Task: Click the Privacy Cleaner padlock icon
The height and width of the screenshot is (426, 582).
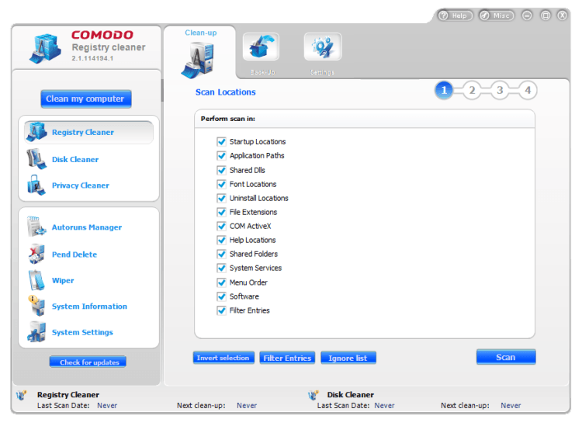Action: point(36,185)
